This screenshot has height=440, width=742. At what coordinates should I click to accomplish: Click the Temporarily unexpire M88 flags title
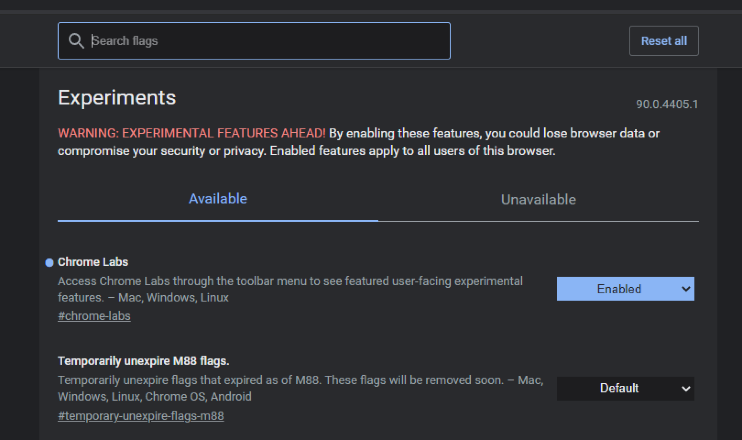pyautogui.click(x=144, y=361)
